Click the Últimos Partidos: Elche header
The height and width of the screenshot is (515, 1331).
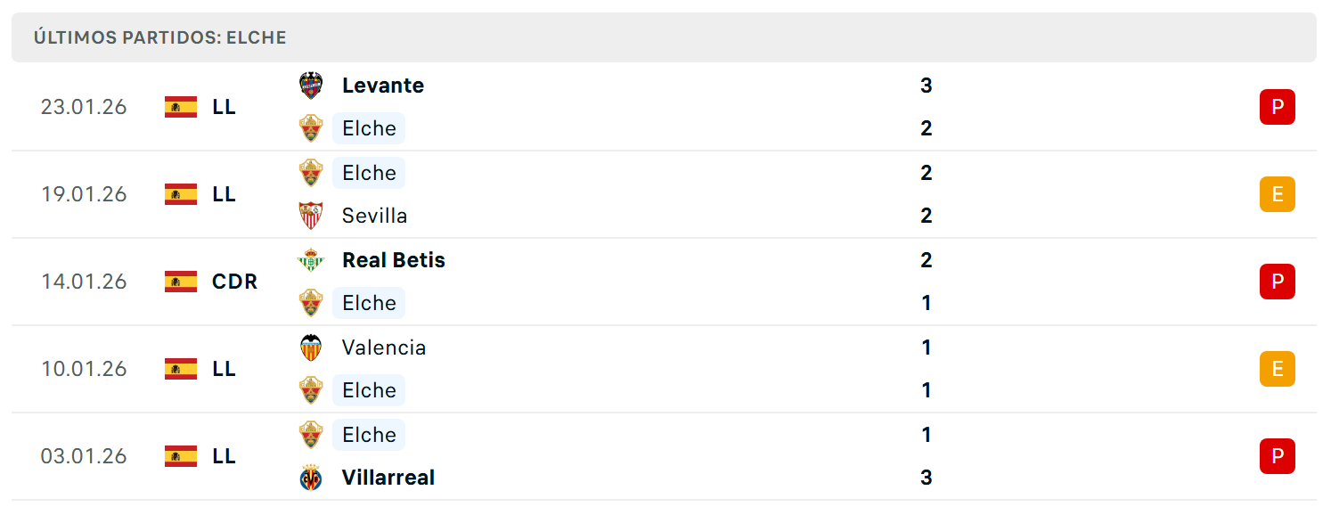tap(160, 37)
